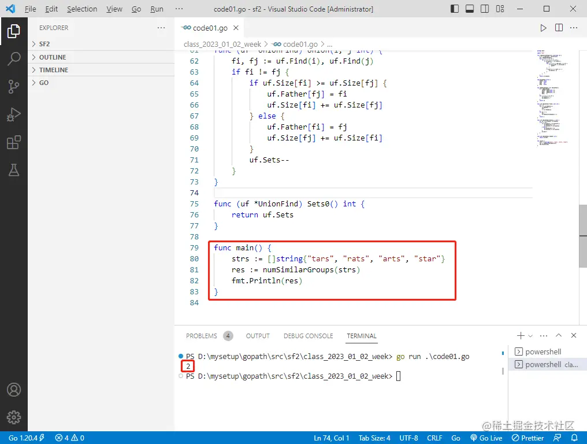Expand the TIMELINE section
This screenshot has height=444, width=587.
tap(101, 70)
